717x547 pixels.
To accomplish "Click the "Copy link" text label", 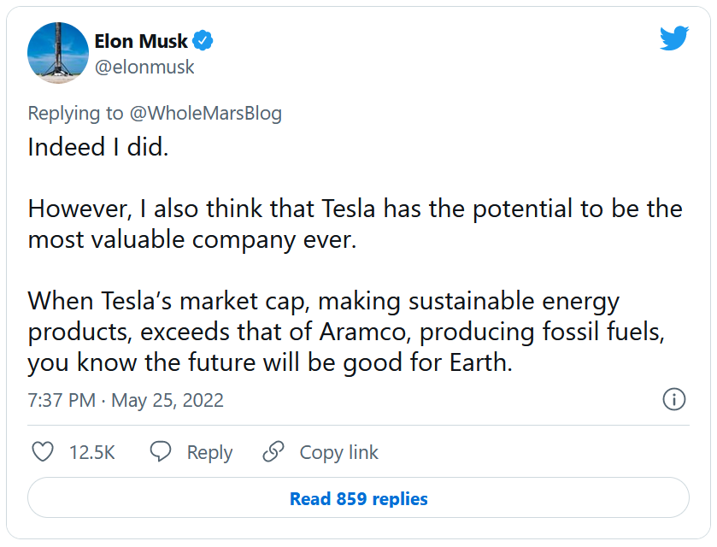I will point(338,452).
